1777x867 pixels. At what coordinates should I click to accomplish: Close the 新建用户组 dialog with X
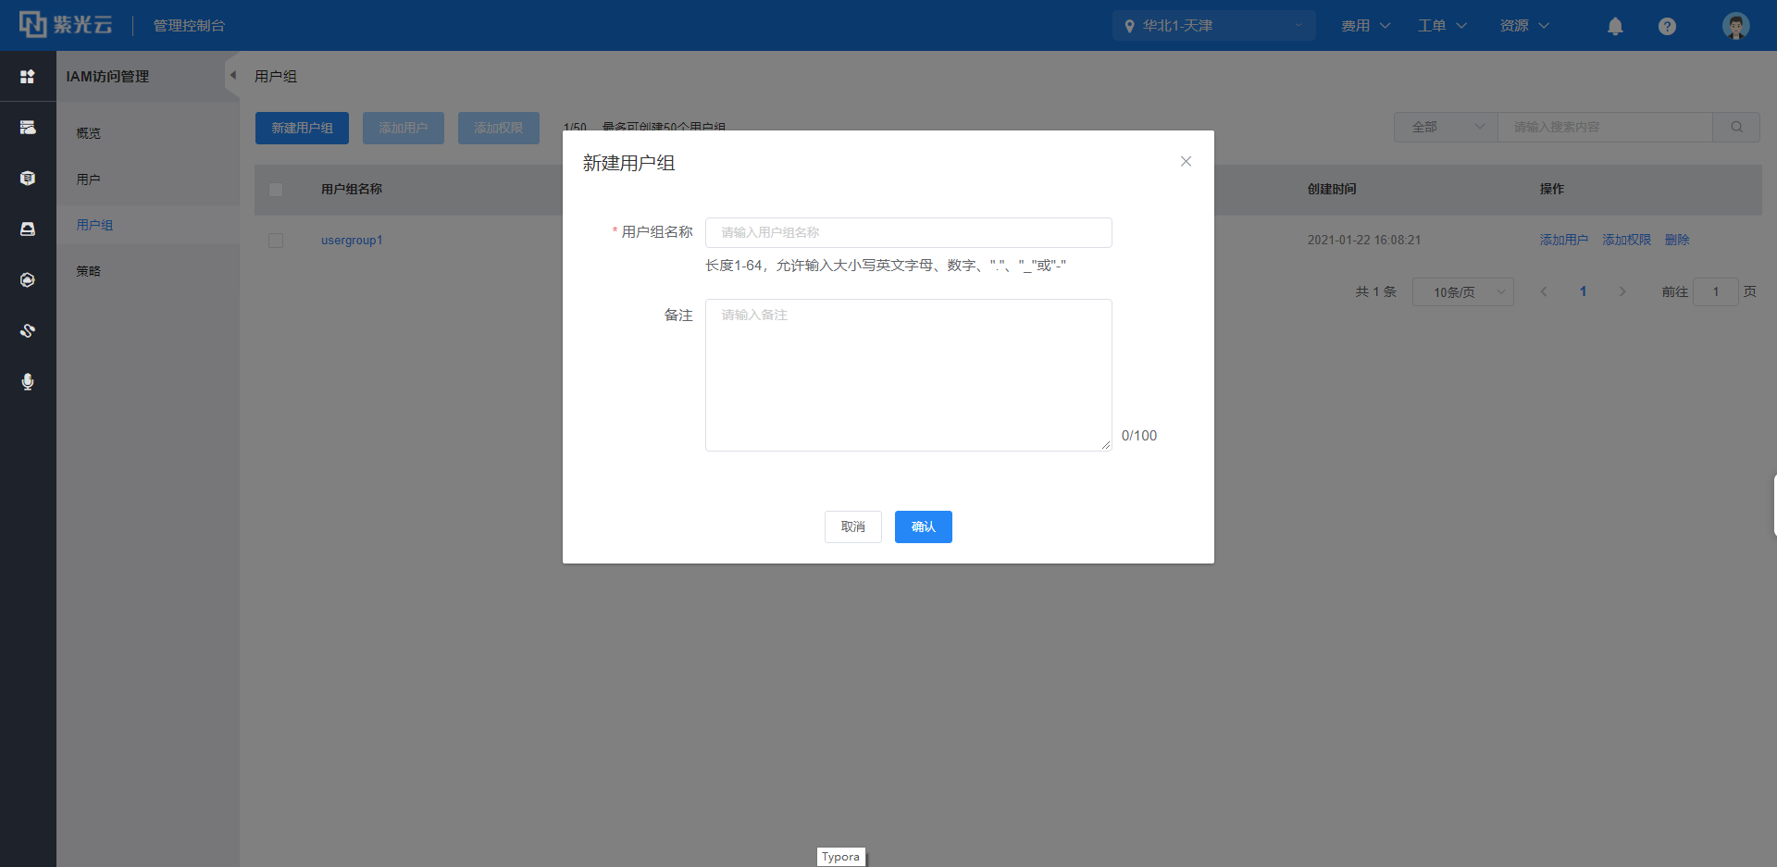pyautogui.click(x=1186, y=162)
